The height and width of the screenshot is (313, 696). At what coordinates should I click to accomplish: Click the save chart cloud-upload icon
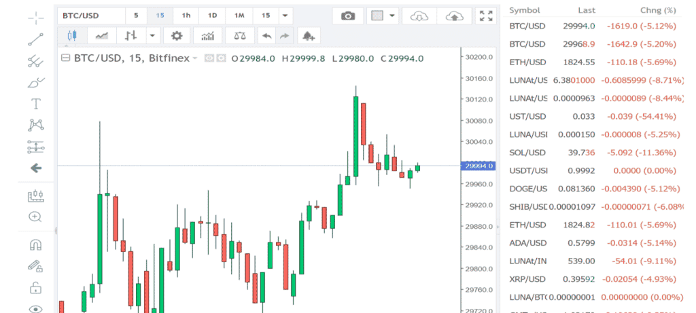tap(454, 16)
